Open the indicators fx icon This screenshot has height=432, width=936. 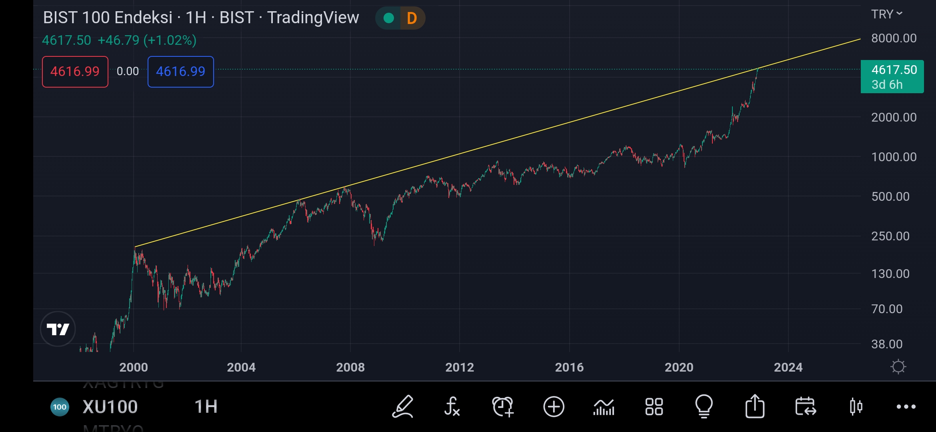[x=452, y=406]
